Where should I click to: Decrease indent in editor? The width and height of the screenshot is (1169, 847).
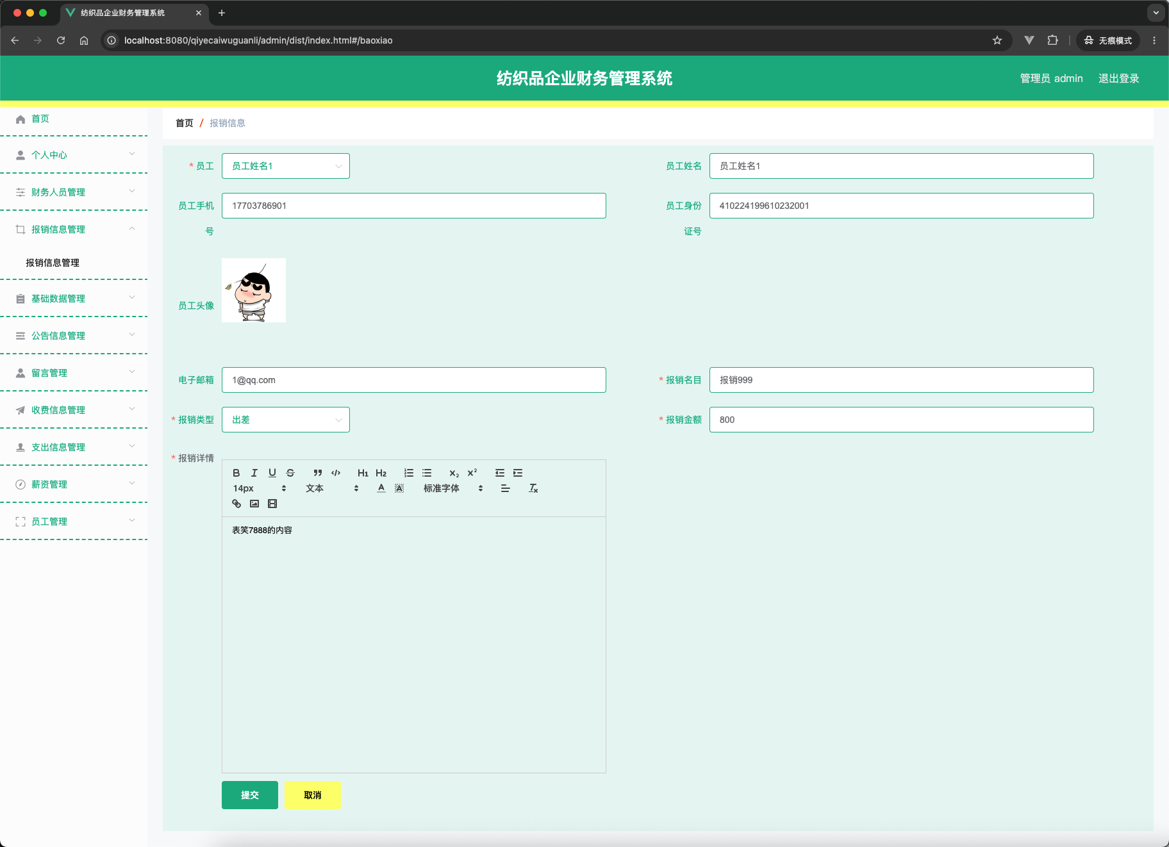point(500,473)
